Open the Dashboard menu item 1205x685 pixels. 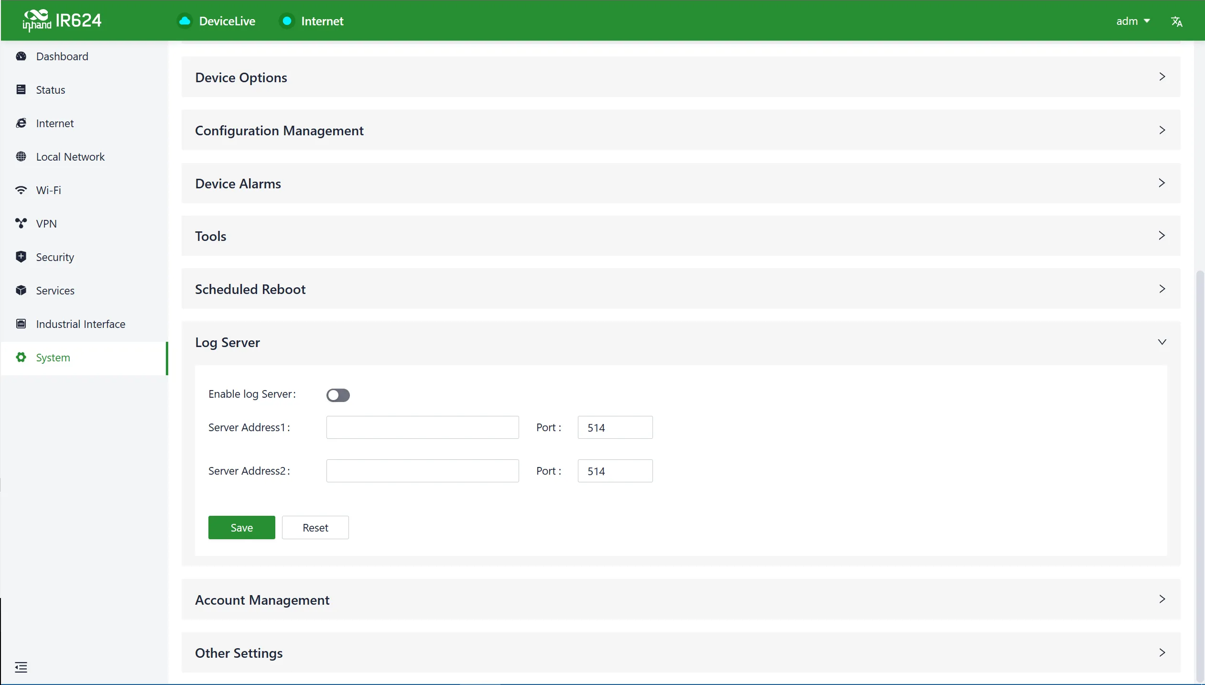84,56
